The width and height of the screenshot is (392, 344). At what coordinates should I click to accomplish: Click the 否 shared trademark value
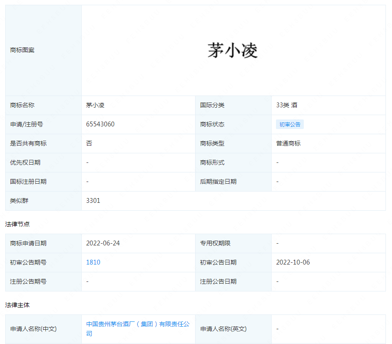click(x=89, y=143)
